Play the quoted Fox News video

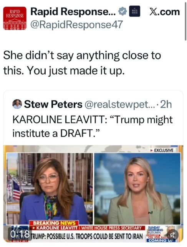(x=93, y=194)
